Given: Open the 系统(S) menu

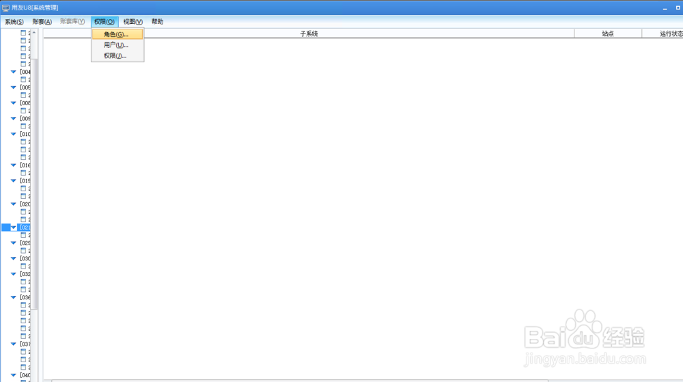Looking at the screenshot, I should (14, 22).
